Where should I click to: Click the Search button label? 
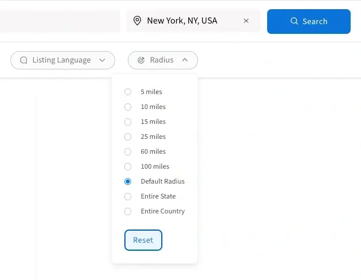(315, 21)
